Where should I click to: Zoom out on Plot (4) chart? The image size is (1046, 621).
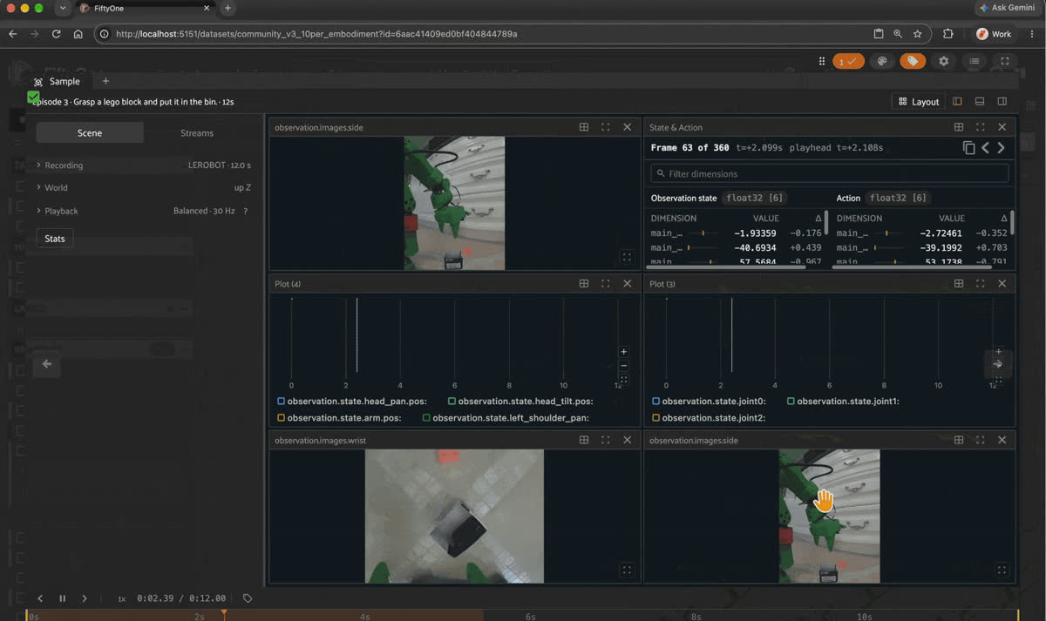pyautogui.click(x=623, y=366)
